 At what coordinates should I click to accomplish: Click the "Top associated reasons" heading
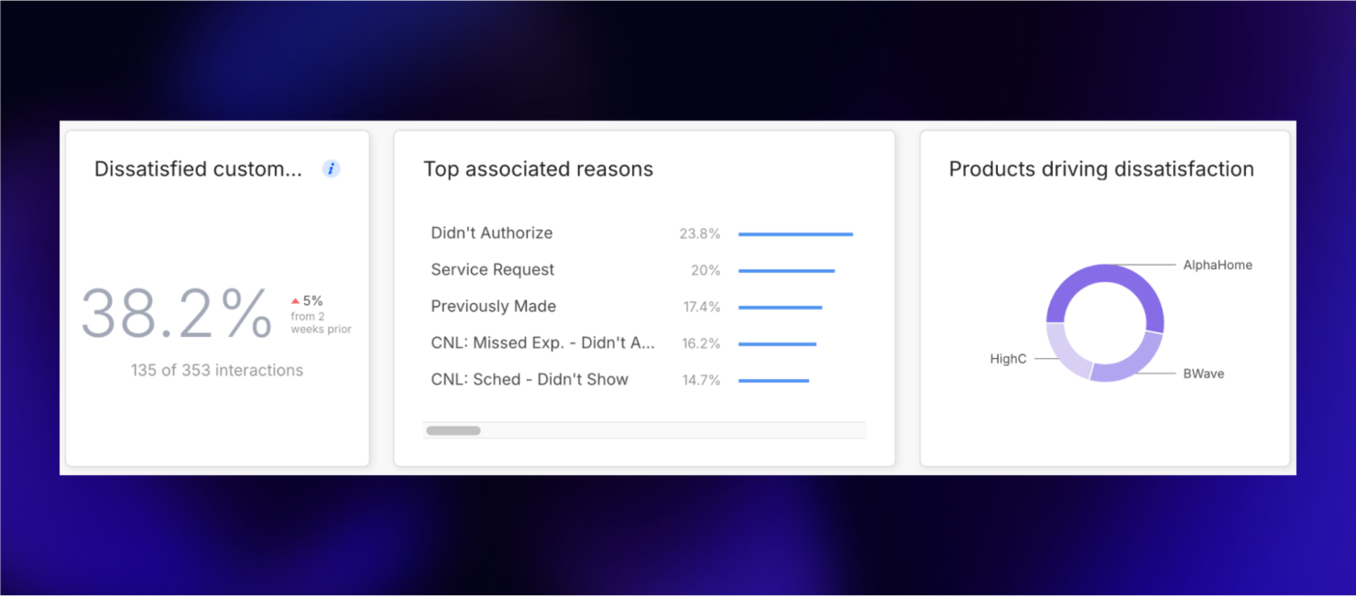(x=539, y=169)
